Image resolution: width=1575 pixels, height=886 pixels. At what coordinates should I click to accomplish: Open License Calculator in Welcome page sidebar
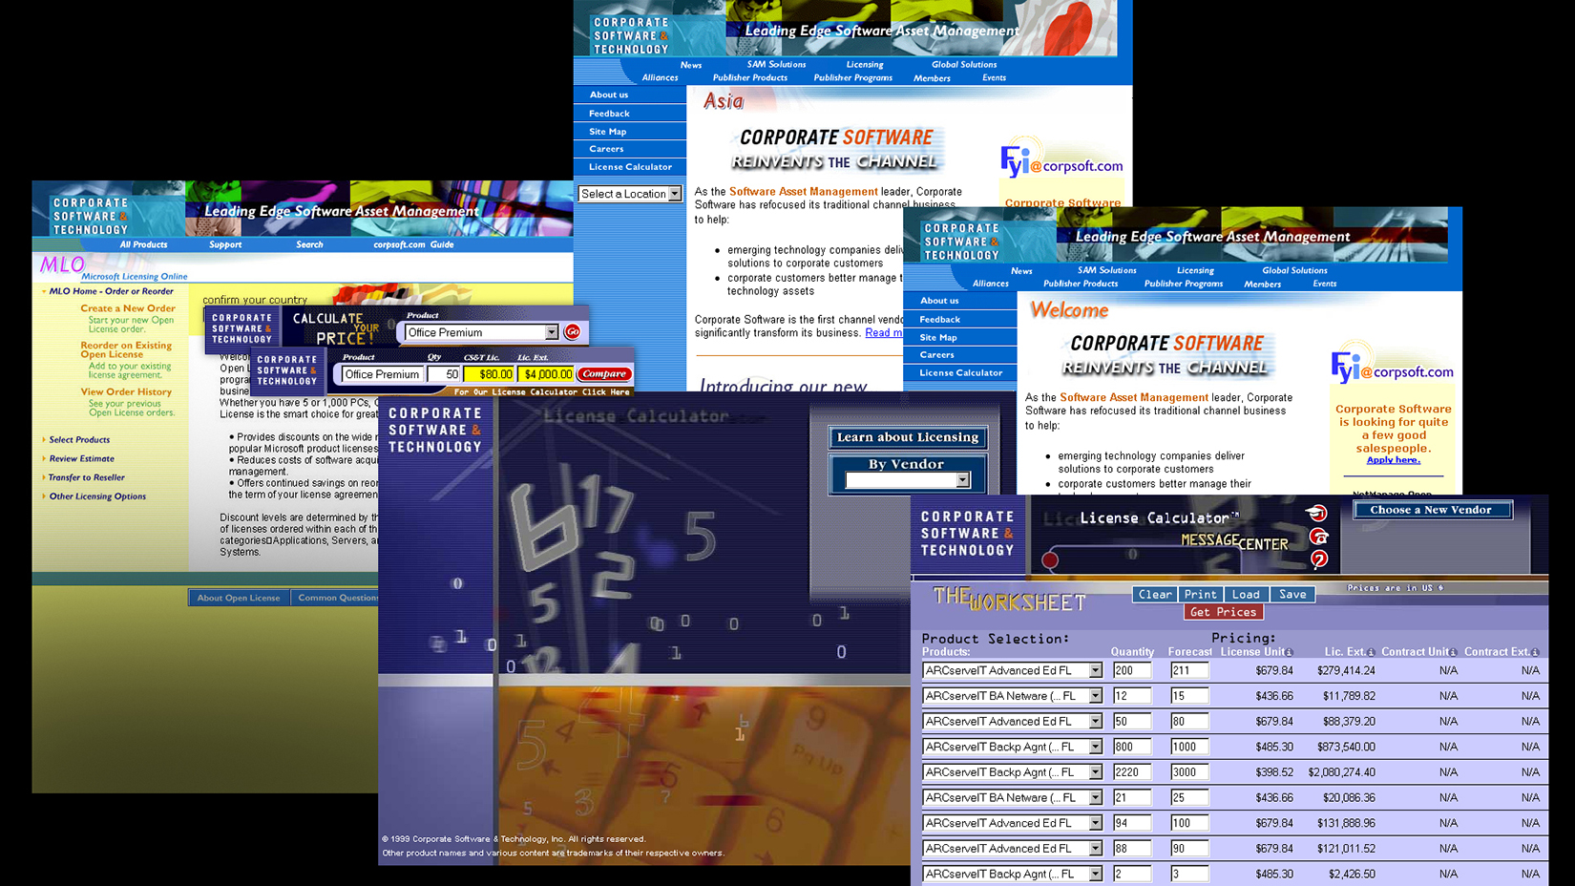[x=960, y=373]
